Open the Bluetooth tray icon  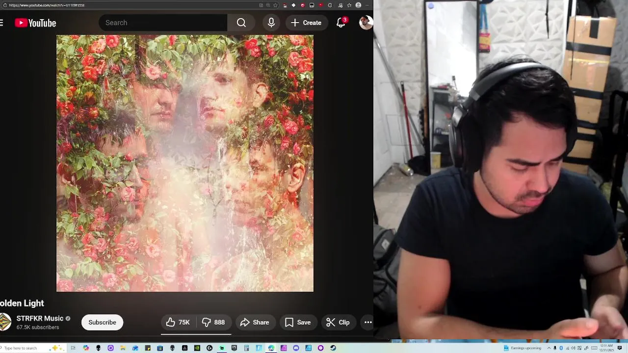[x=561, y=348]
